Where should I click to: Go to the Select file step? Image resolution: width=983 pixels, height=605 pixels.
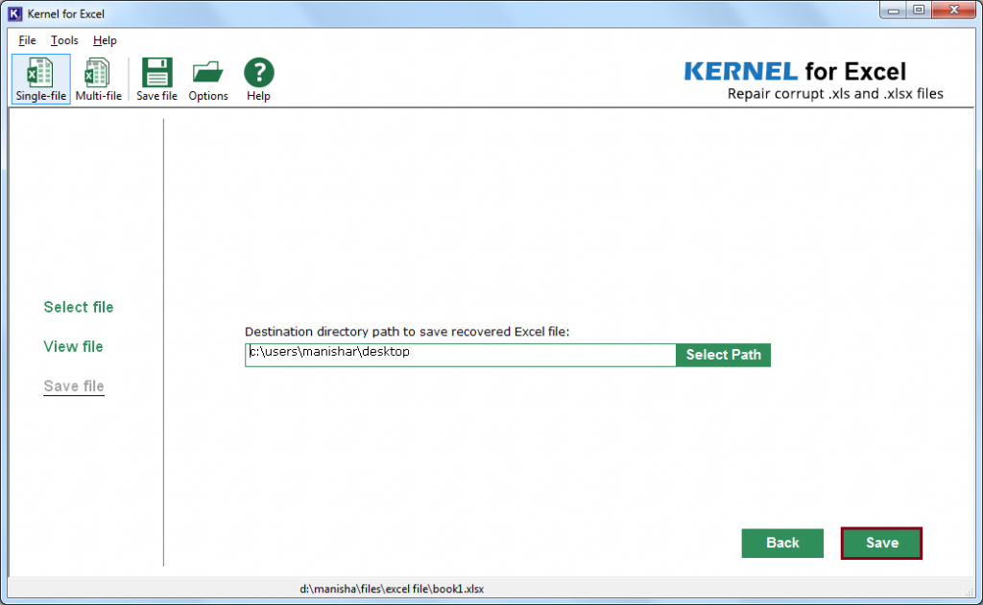tap(78, 307)
